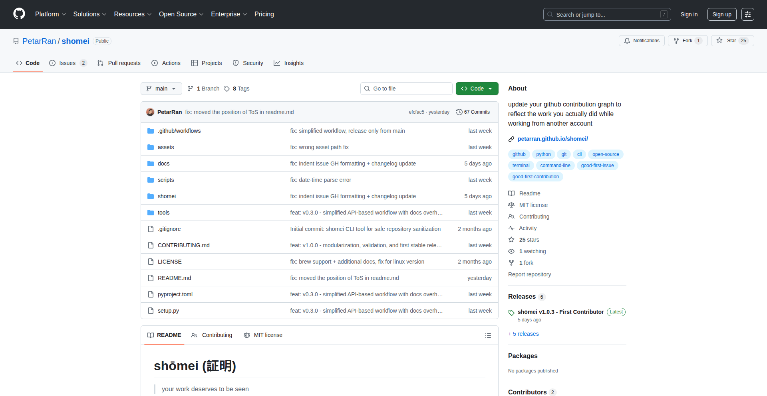The width and height of the screenshot is (767, 396).
Task: Expand the main branch dropdown
Action: coord(161,89)
